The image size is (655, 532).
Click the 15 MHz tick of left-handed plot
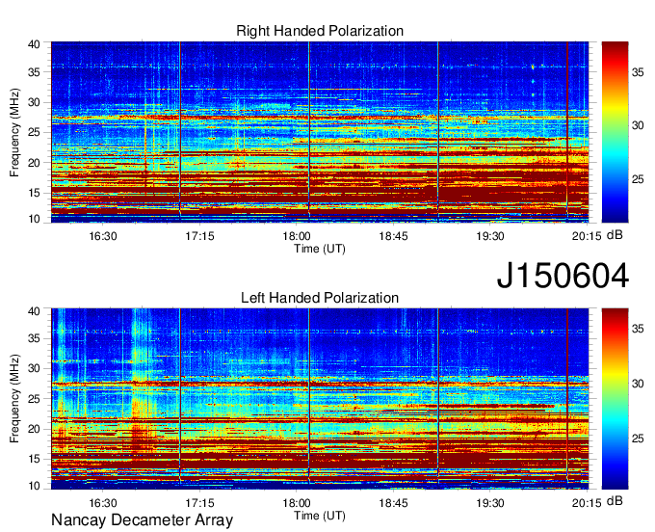pyautogui.click(x=34, y=460)
